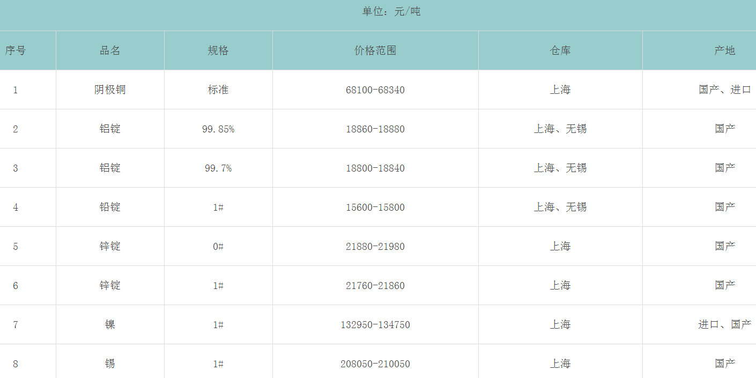Click the 价格范围 column header
Image resolution: width=756 pixels, height=378 pixels.
tap(375, 50)
